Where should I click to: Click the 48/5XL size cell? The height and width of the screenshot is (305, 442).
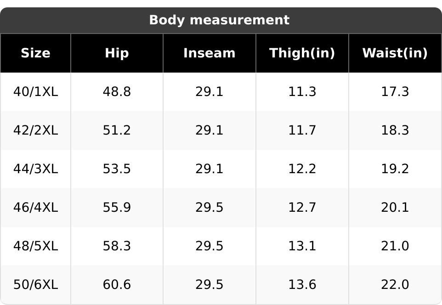[35, 246]
